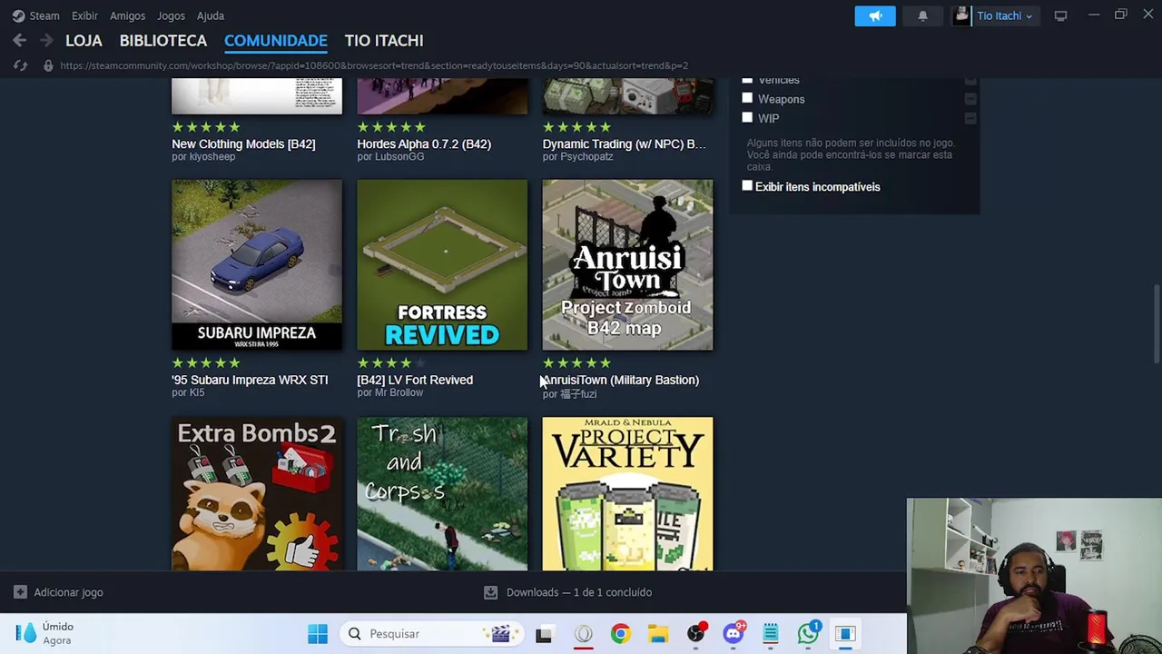Switch to OBS Studio on taskbar

point(695,634)
